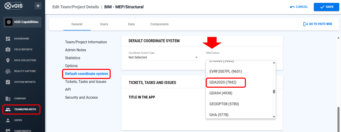341x132 pixels.
Task: Open Dashboard from the sidebar
Action: 22,39
